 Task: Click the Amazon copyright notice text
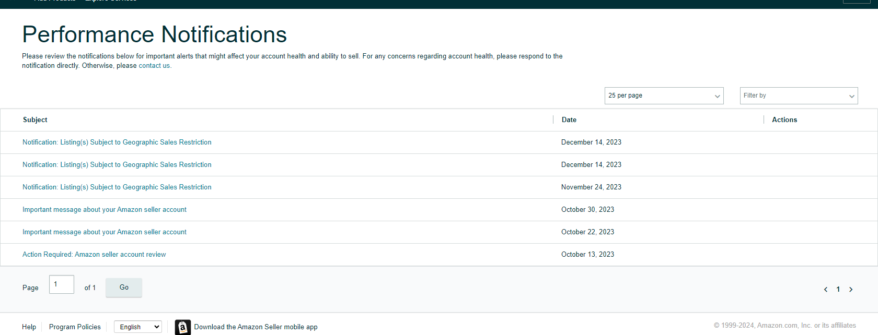785,326
